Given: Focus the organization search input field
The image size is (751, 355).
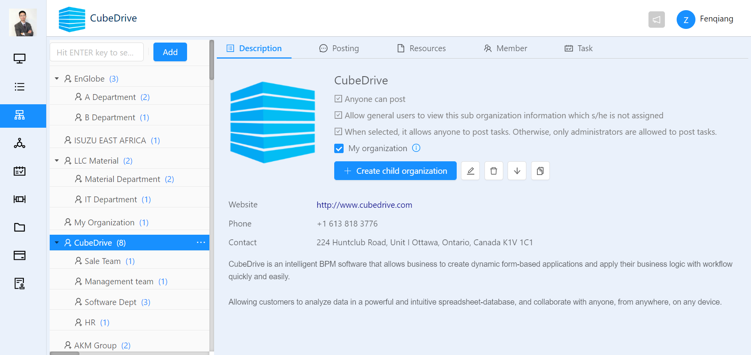Looking at the screenshot, I should pyautogui.click(x=97, y=52).
